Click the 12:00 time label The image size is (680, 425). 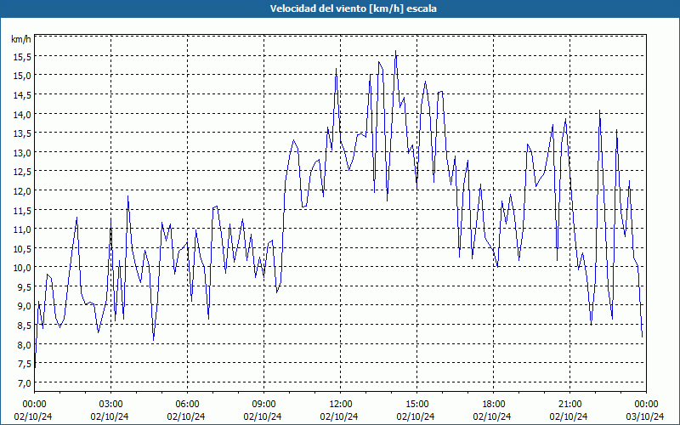pyautogui.click(x=341, y=405)
